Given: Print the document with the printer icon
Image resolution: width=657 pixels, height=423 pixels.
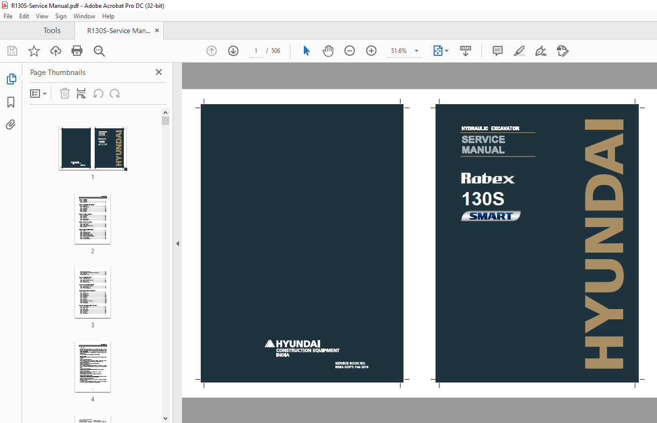Looking at the screenshot, I should (x=77, y=51).
